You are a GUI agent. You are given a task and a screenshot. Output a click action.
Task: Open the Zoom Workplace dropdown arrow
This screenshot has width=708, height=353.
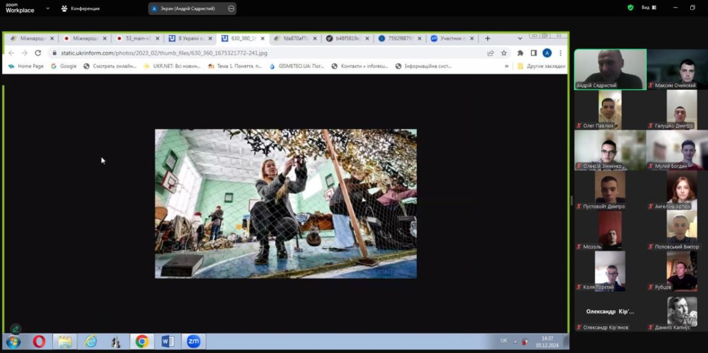tap(48, 8)
